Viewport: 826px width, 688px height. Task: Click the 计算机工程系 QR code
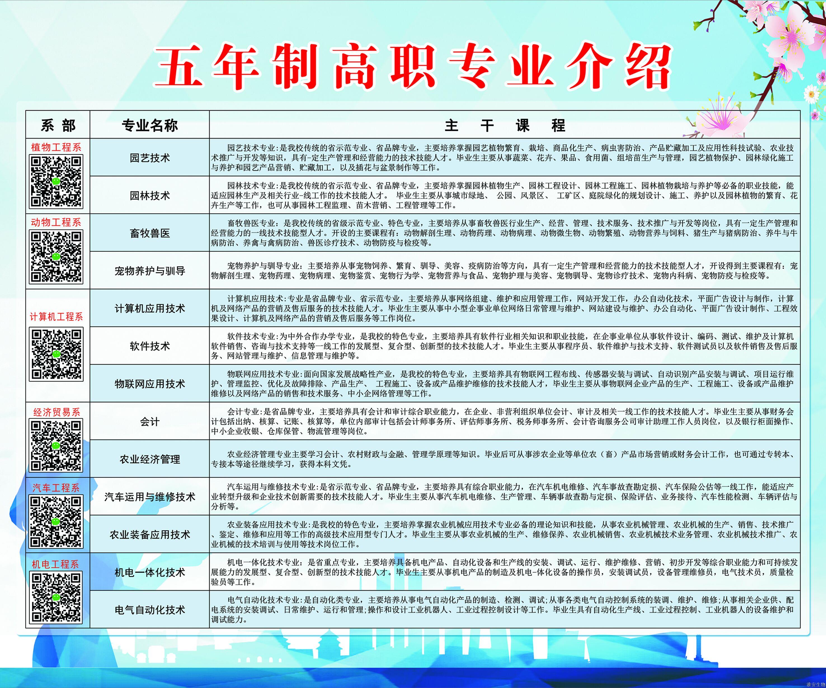[56, 354]
